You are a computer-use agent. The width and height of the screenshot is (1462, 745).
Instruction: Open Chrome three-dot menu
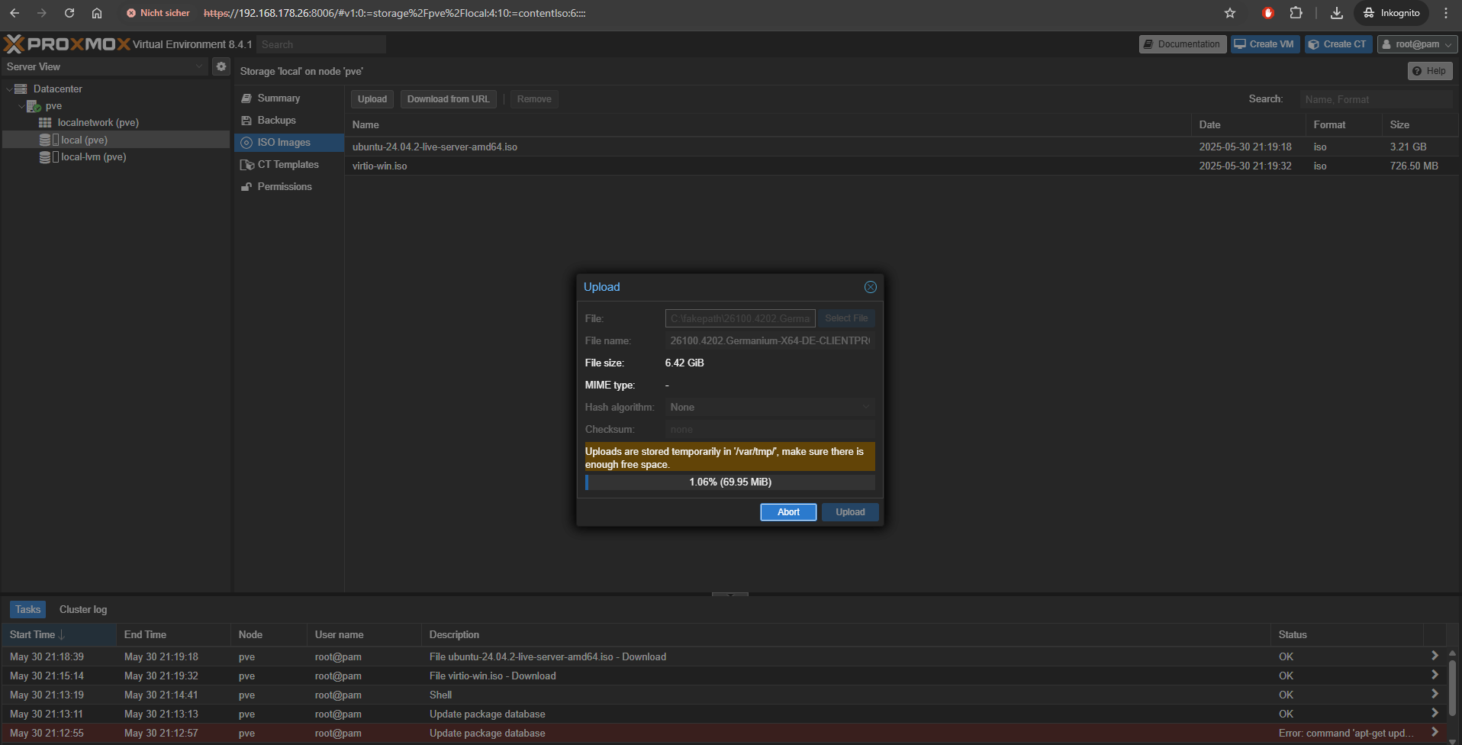(x=1446, y=13)
